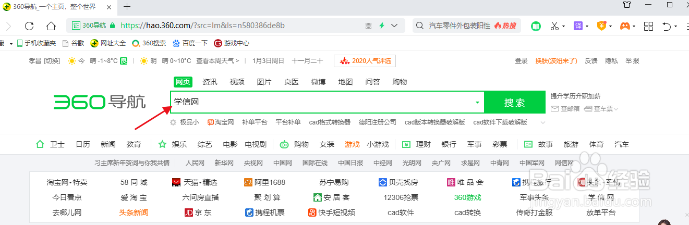The image size is (689, 225).
Task: Open the 反馈 feedback link
Action: (x=591, y=61)
